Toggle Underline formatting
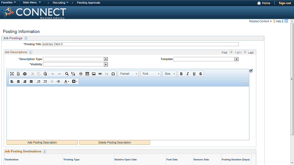This screenshot has width=294, height=165. coord(194,74)
